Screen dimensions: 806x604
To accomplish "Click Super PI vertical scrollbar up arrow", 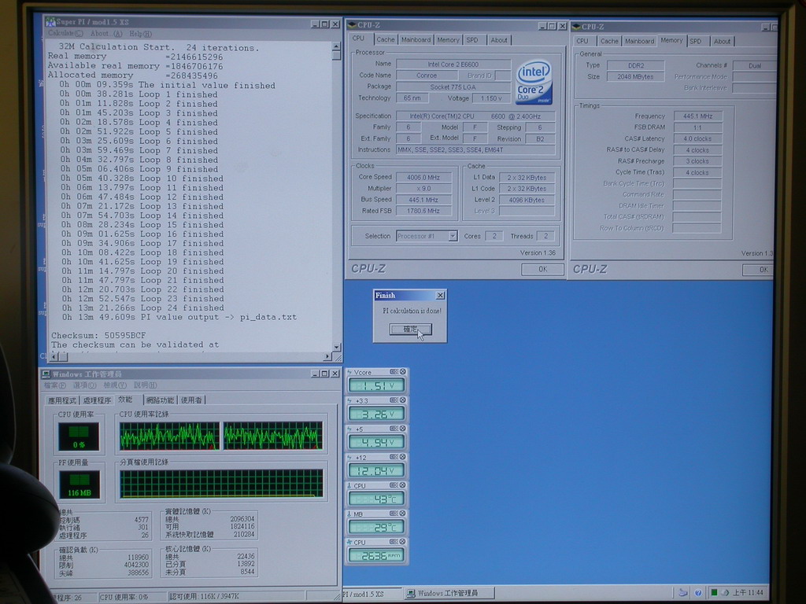I will [336, 46].
